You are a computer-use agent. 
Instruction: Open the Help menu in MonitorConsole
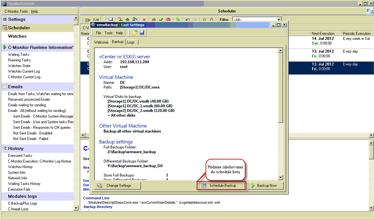[34, 11]
